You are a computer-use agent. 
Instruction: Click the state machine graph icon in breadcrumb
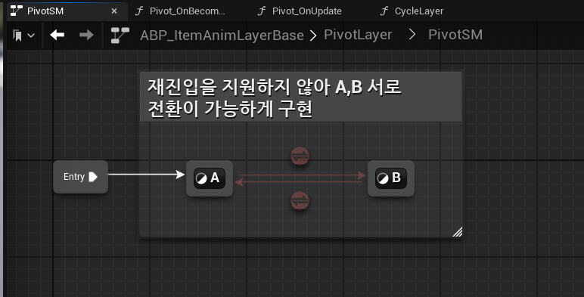click(120, 36)
